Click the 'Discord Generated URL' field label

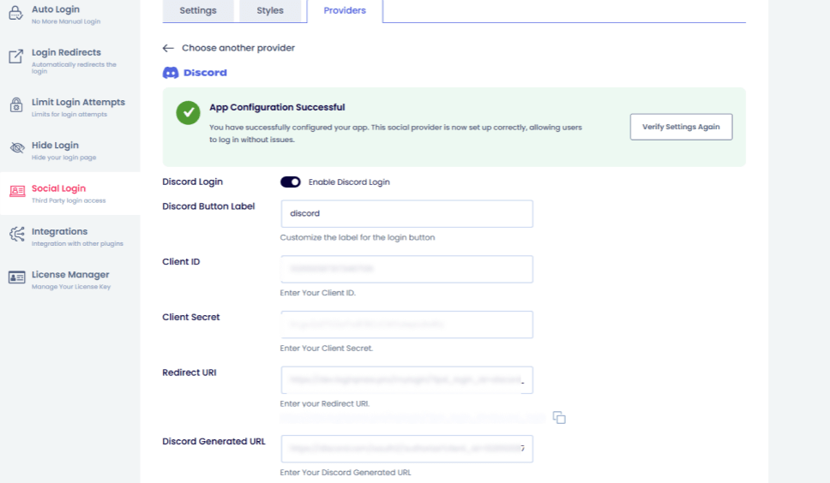pyautogui.click(x=214, y=442)
